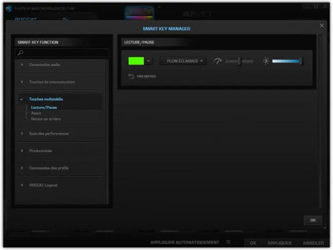Toggle the Appliquer automatiquement checkbox
333x250 pixels.
point(228,242)
